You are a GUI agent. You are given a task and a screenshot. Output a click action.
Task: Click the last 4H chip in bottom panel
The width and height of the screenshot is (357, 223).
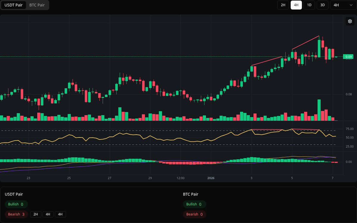(x=60, y=214)
